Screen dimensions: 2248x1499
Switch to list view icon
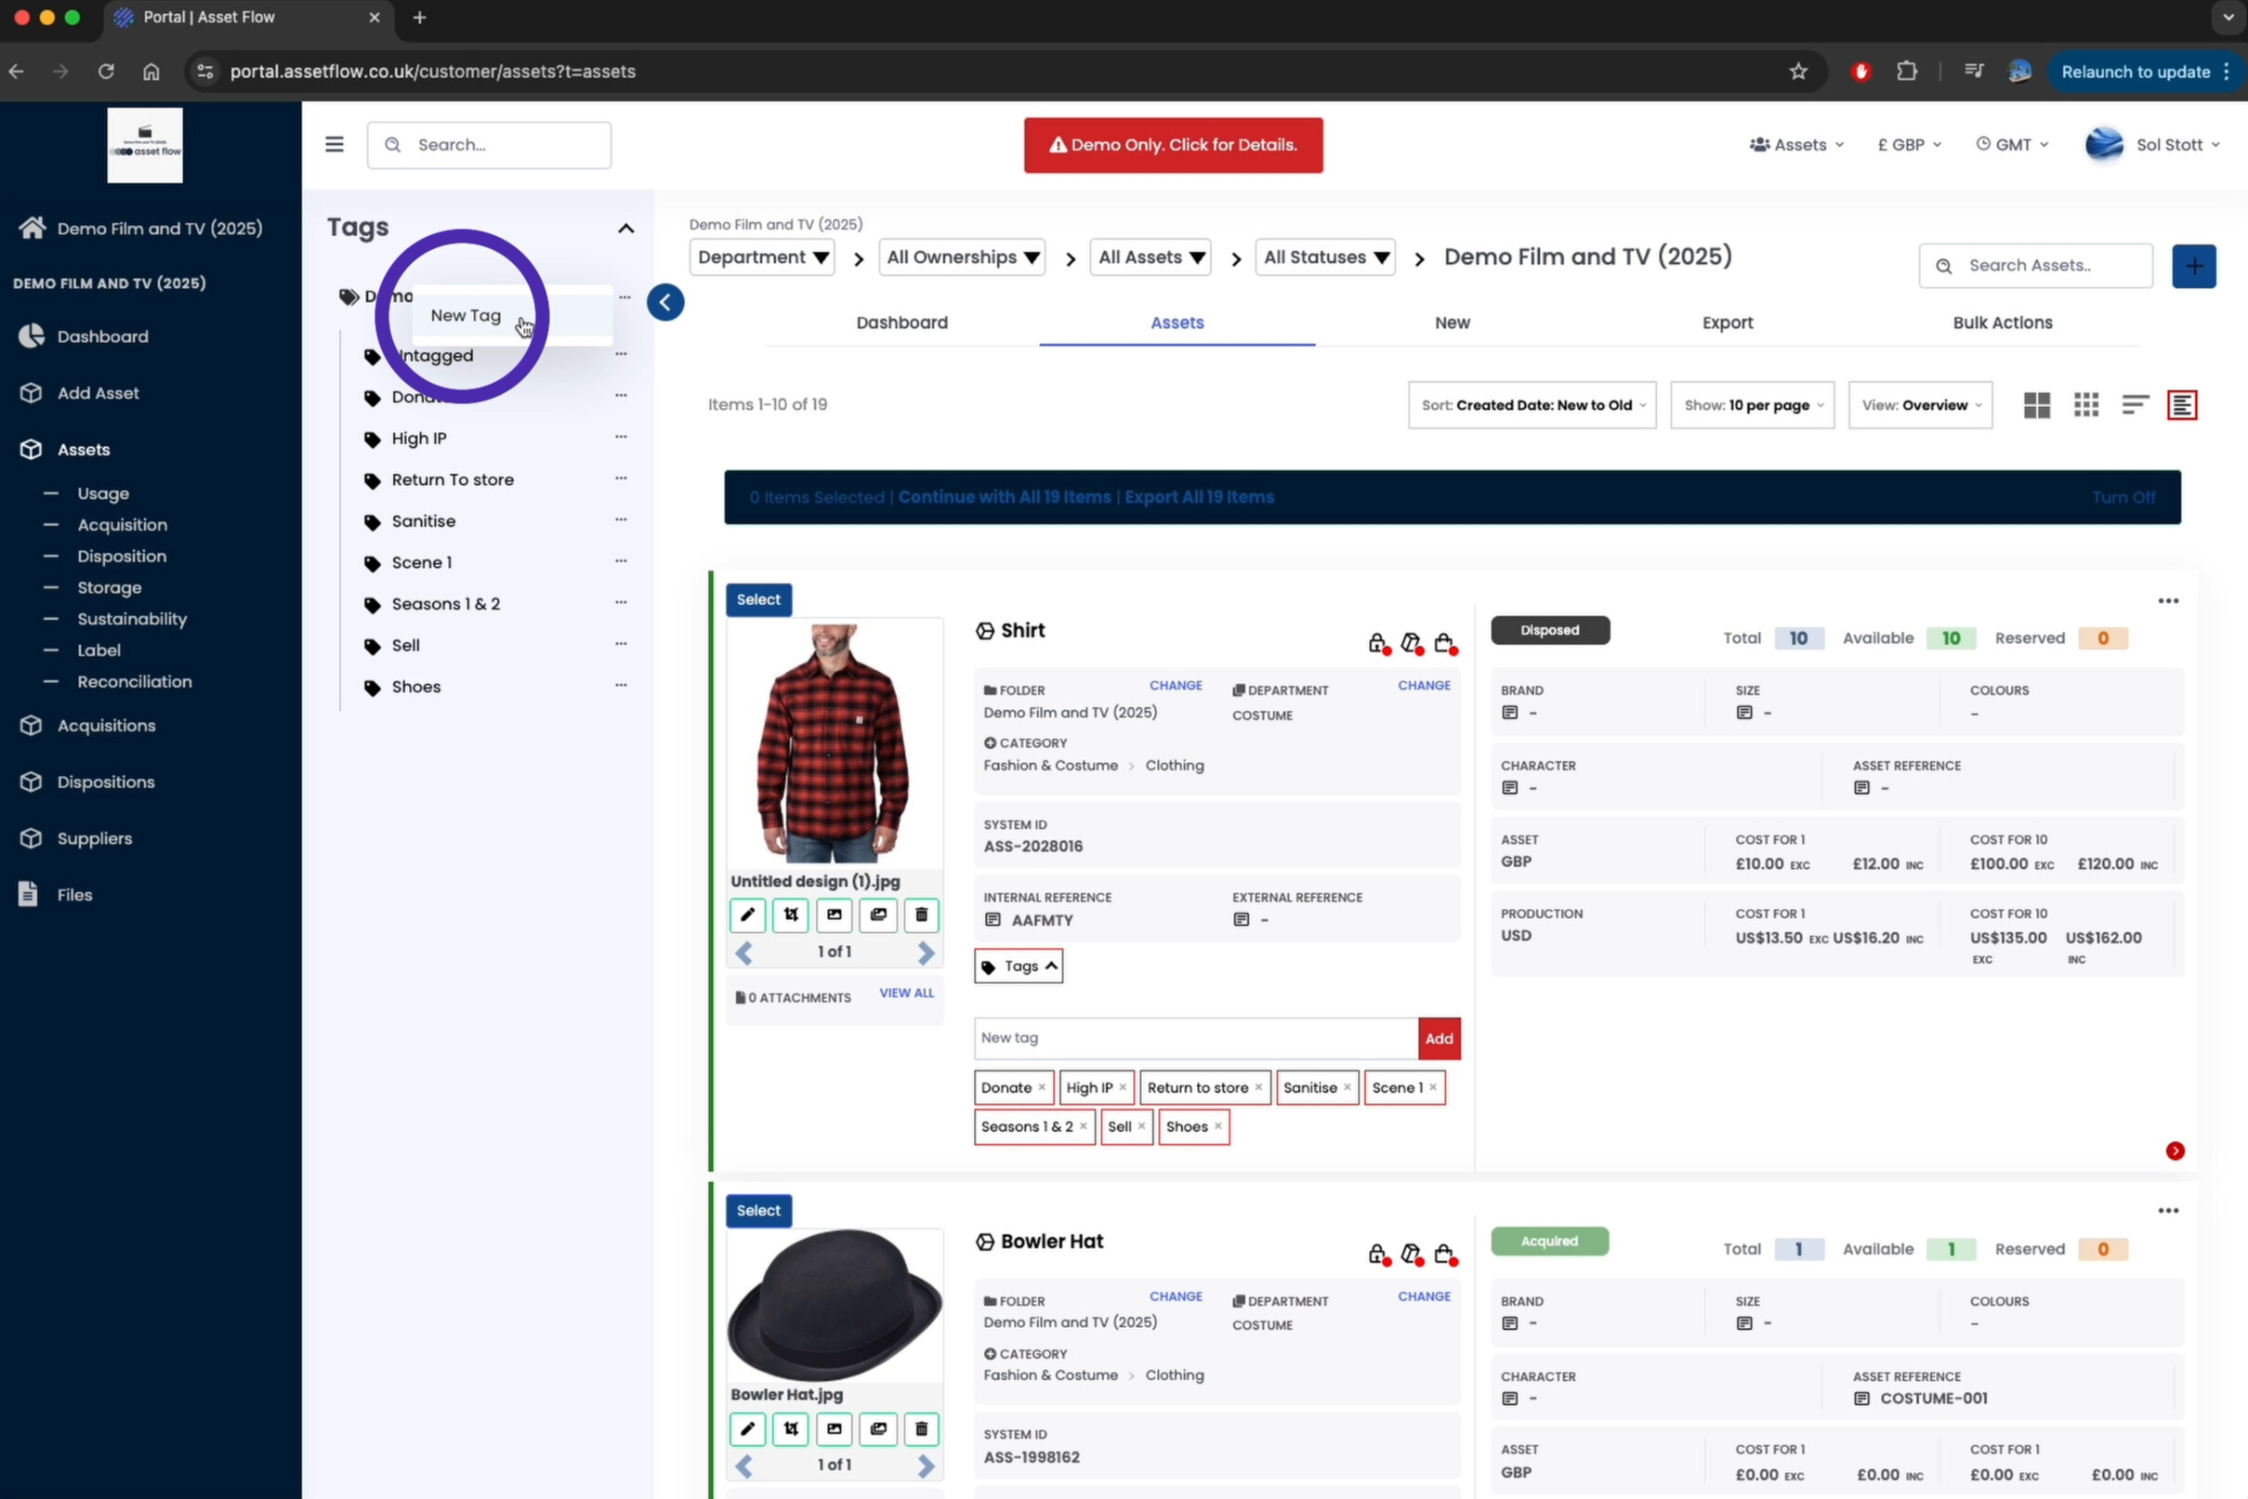(x=2136, y=405)
